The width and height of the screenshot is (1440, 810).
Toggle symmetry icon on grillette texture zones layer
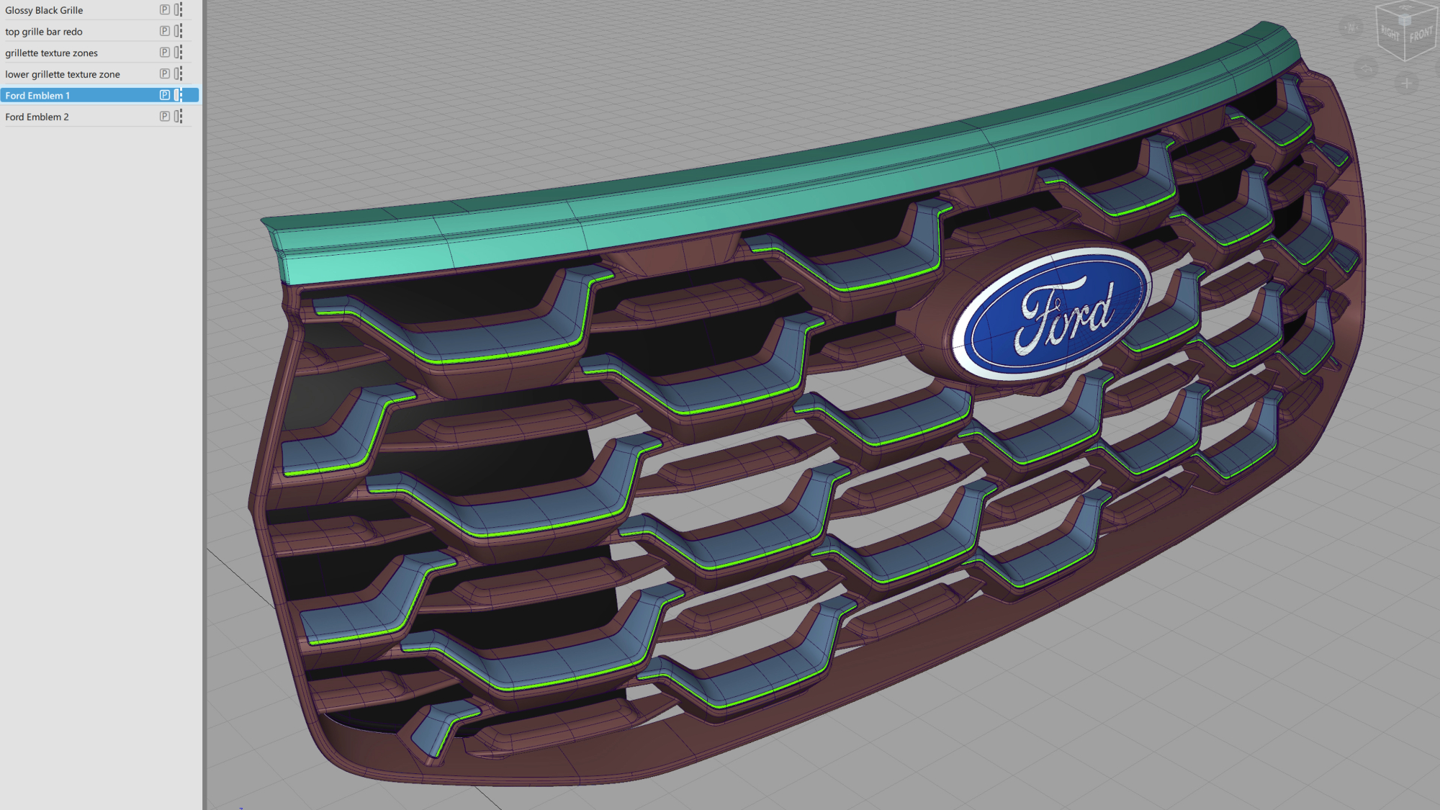pyautogui.click(x=179, y=52)
